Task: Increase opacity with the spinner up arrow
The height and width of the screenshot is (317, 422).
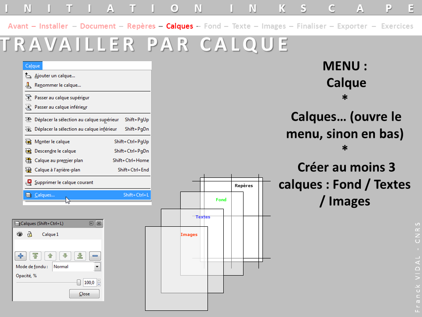Action: [99, 280]
